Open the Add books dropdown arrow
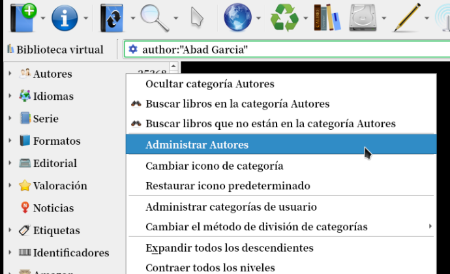The width and height of the screenshot is (450, 274). click(x=43, y=18)
